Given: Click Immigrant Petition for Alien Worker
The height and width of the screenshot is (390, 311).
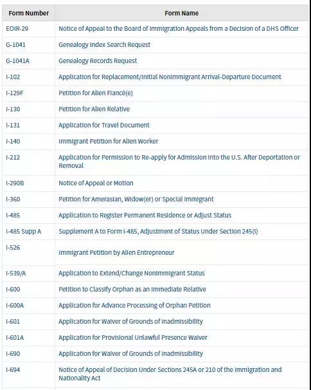Looking at the screenshot, I should click(109, 142).
